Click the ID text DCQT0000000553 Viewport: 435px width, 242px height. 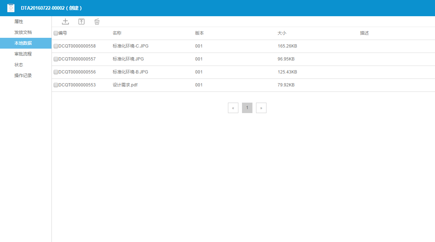click(77, 85)
